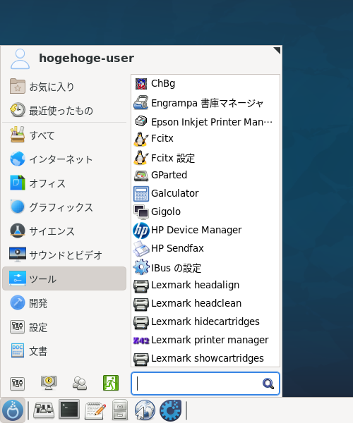
Task: Launch blue gear application in panel
Action: pos(170,410)
